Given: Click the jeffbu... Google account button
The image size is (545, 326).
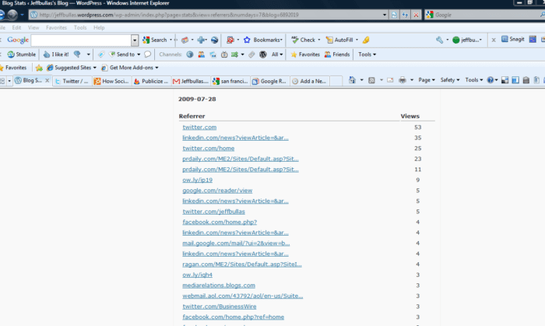Looking at the screenshot, I should 467,40.
